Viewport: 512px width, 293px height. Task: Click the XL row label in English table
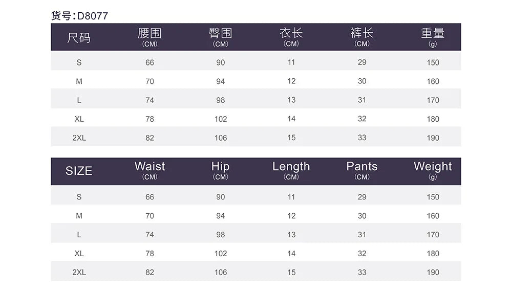tap(79, 254)
